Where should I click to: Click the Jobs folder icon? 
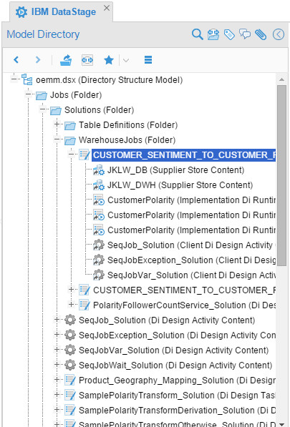(42, 96)
